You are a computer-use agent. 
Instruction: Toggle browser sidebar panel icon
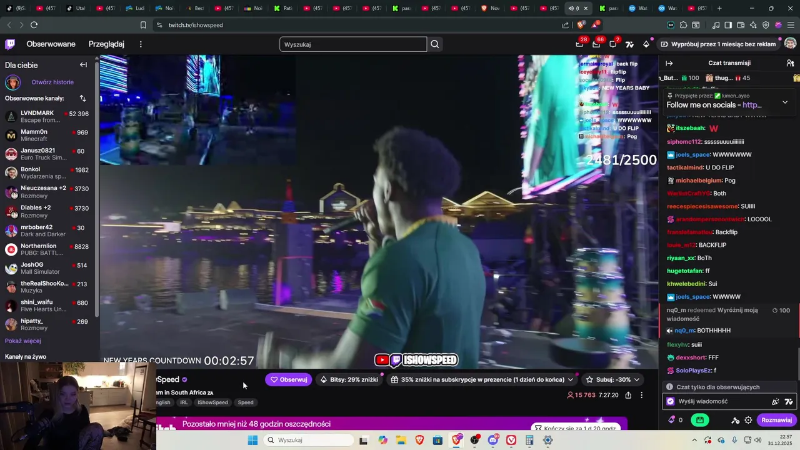pyautogui.click(x=728, y=25)
